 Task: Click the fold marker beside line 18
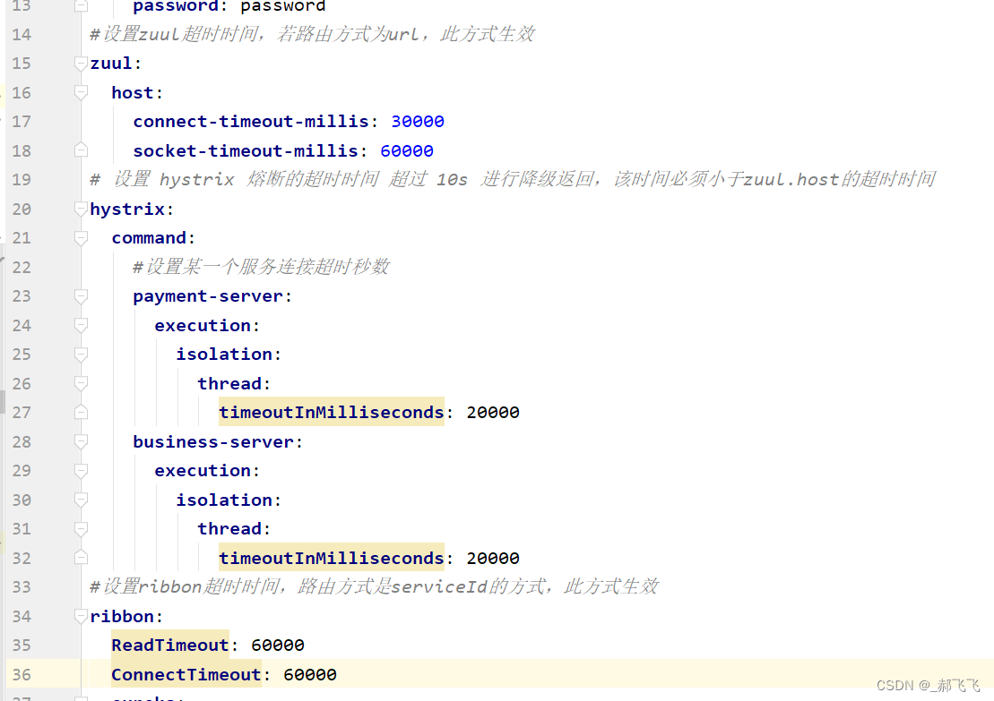click(81, 150)
